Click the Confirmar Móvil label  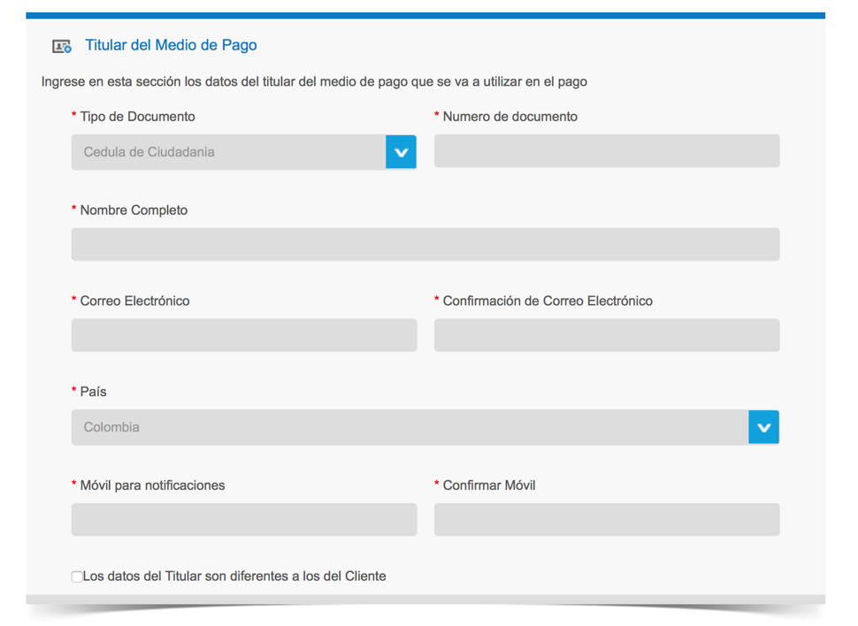(489, 485)
